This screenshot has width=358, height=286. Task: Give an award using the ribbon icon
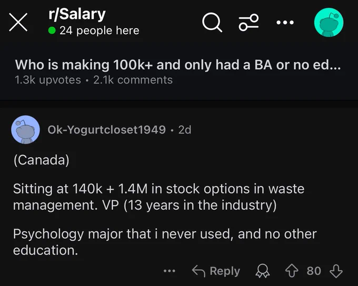coord(262,271)
